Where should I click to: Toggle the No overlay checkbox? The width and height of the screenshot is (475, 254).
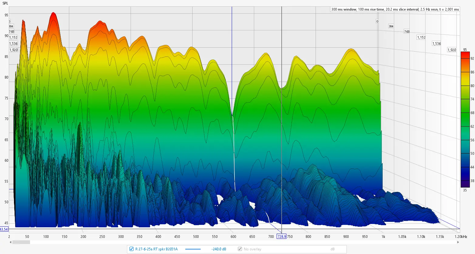coord(240,249)
